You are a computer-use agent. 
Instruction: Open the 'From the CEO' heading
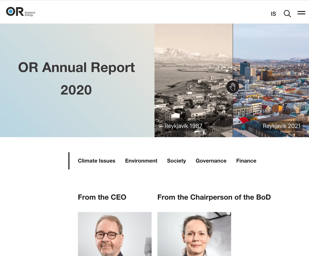(x=102, y=197)
